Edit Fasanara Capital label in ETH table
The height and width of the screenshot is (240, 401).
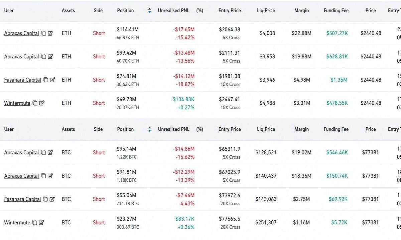[x=52, y=80]
